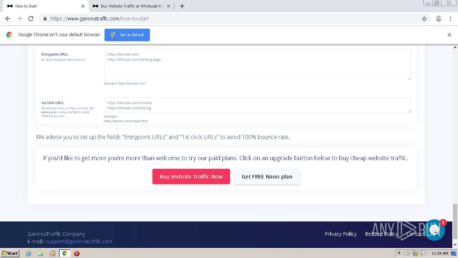The image size is (458, 258).
Task: Email support@gammatraffic.com link
Action: (x=79, y=242)
